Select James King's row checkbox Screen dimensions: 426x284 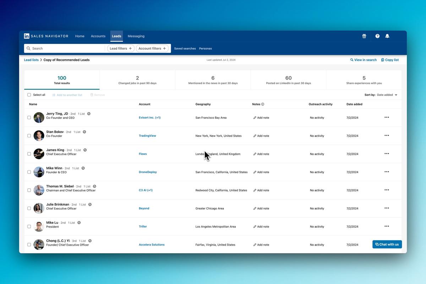coord(29,154)
